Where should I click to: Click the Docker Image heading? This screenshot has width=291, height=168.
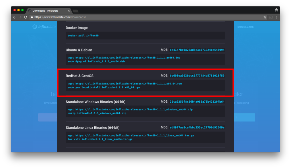77,28
